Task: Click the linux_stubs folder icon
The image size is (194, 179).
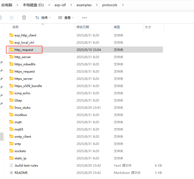Action: (11, 107)
